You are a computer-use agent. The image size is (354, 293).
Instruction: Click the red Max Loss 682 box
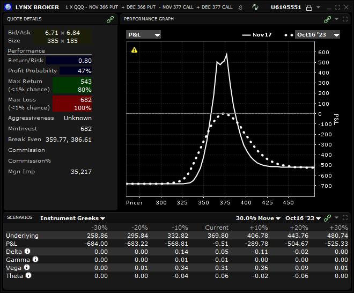click(72, 104)
